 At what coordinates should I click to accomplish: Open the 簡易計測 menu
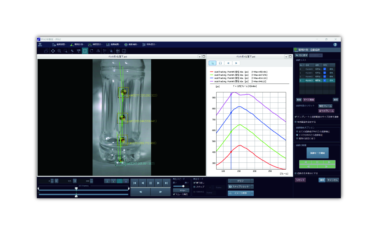click(x=76, y=45)
